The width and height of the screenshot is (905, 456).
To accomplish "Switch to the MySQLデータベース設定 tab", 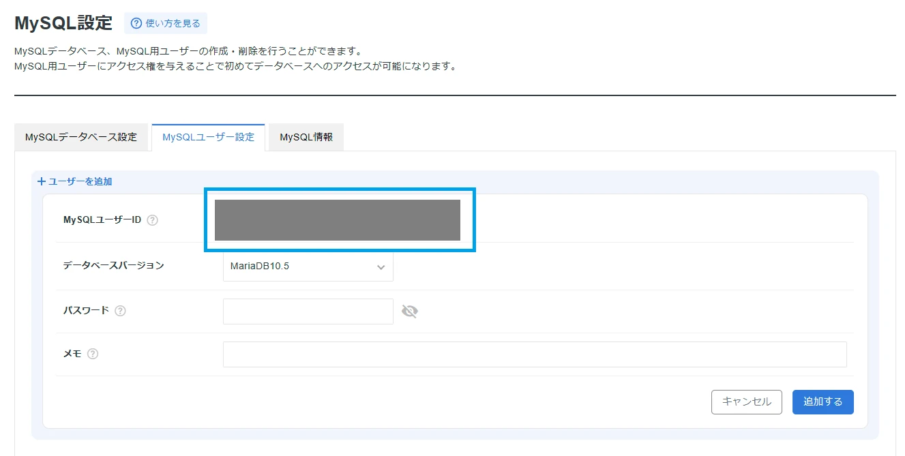I will point(81,137).
